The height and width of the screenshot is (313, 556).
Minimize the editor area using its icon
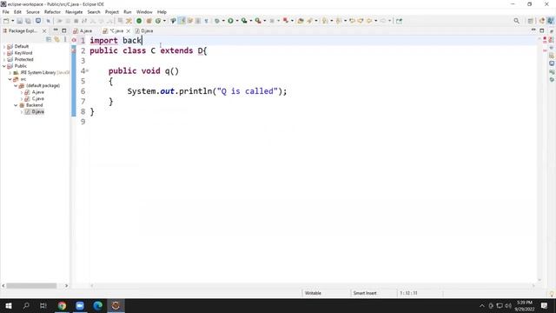[533, 30]
